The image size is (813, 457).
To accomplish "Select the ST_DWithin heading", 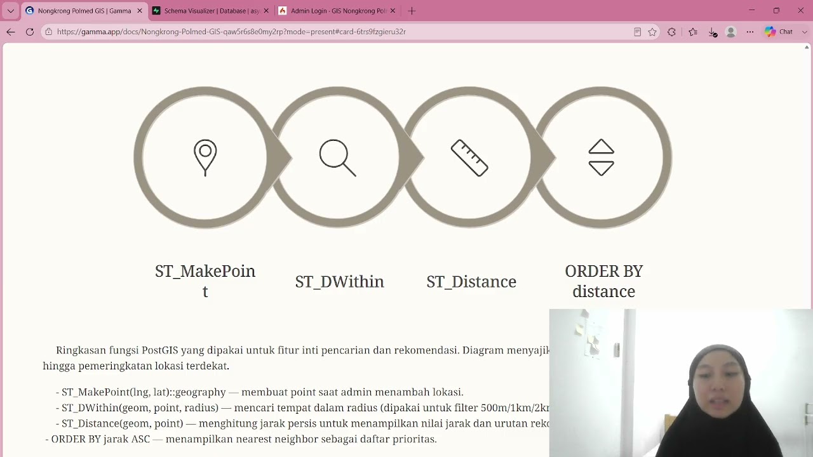I will pos(339,282).
